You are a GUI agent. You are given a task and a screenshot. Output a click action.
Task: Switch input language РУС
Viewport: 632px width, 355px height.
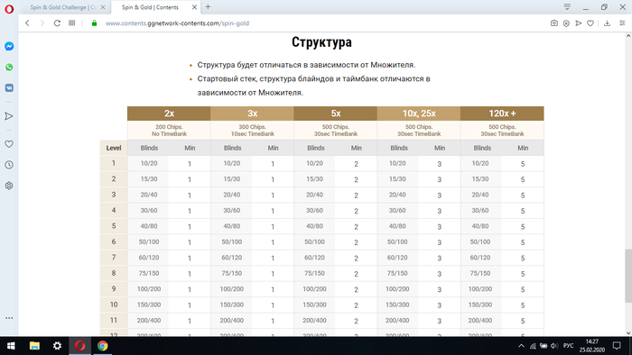568,346
